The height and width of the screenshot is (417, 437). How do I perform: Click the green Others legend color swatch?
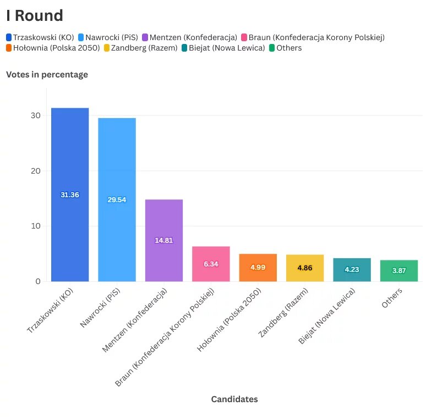tap(272, 48)
